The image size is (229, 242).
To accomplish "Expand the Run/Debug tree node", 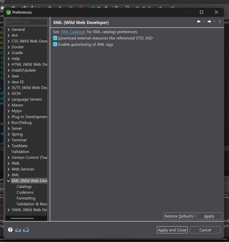I will 9,123.
